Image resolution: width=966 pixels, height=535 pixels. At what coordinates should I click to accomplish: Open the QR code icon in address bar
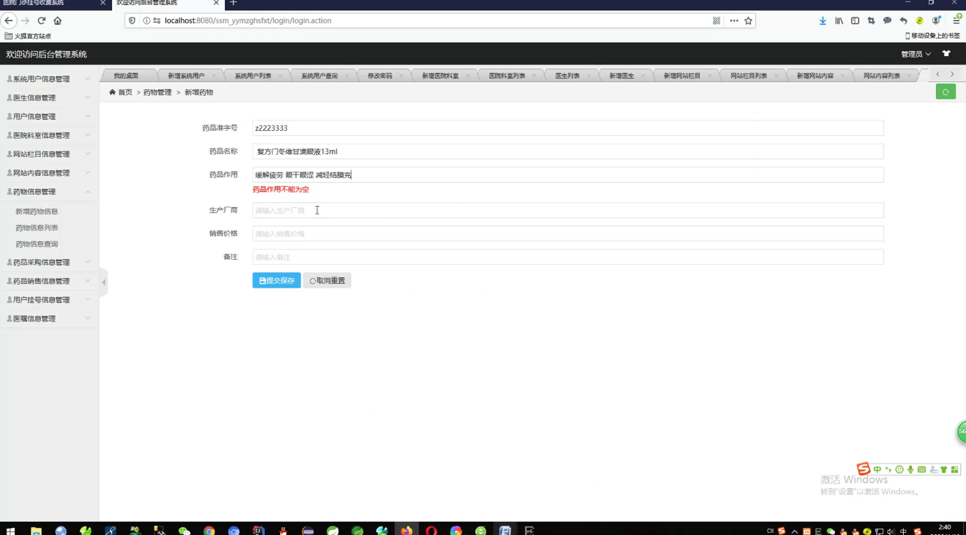point(716,21)
